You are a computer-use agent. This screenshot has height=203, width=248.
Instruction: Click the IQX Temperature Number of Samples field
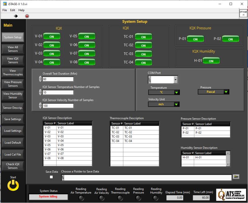click(x=58, y=92)
